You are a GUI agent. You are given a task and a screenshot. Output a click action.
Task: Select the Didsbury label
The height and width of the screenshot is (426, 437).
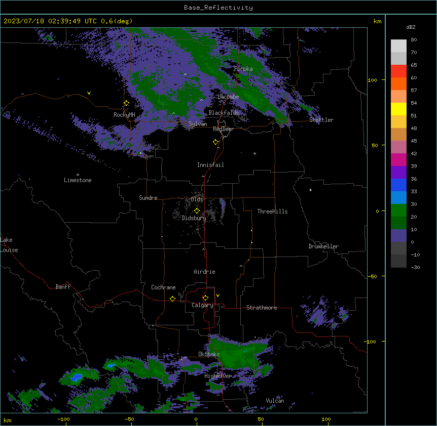coord(194,218)
